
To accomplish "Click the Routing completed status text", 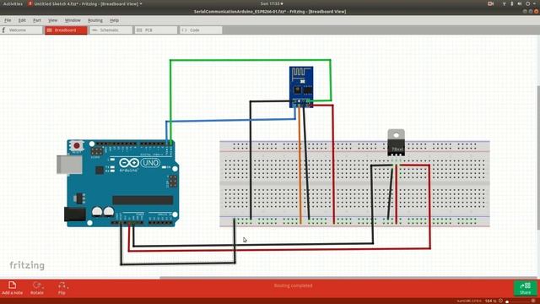I will click(x=293, y=285).
